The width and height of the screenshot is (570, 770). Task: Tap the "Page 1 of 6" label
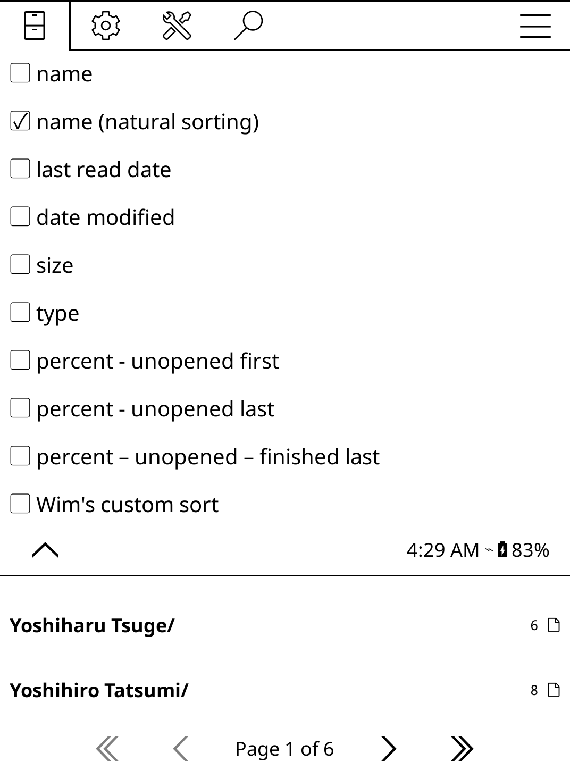[284, 749]
